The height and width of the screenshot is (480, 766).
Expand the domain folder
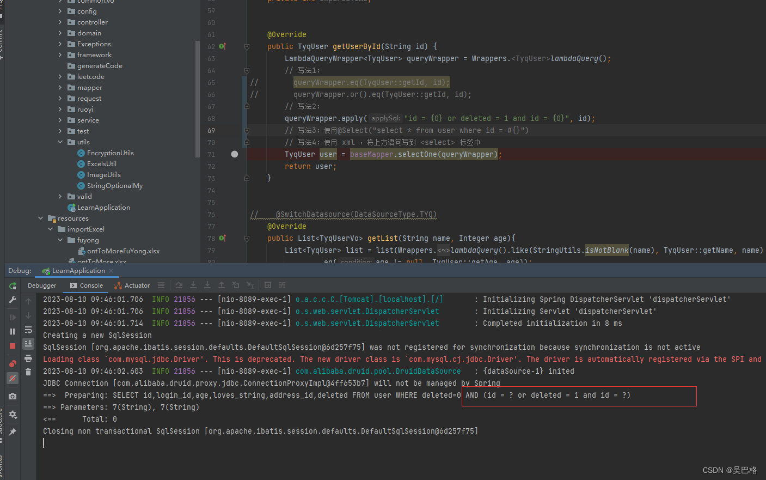point(60,33)
